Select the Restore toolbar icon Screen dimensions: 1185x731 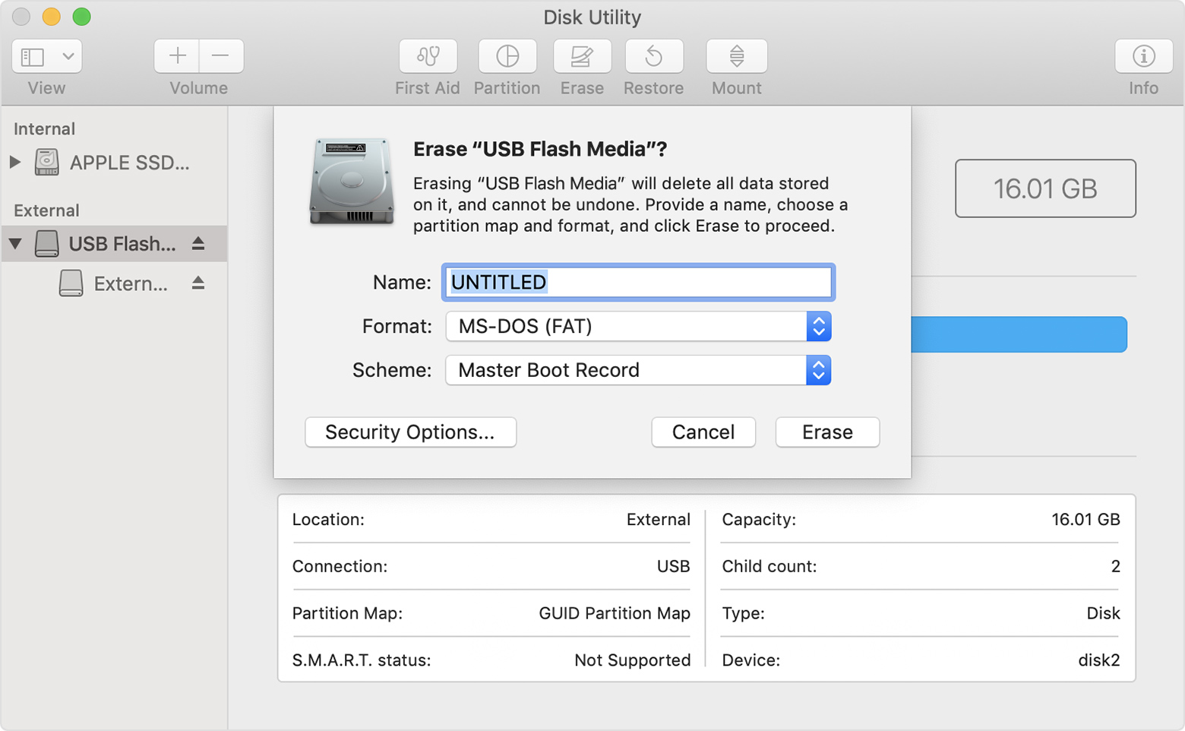pyautogui.click(x=653, y=56)
